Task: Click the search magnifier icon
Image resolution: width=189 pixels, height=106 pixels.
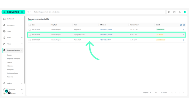Action: (x=28, y=12)
